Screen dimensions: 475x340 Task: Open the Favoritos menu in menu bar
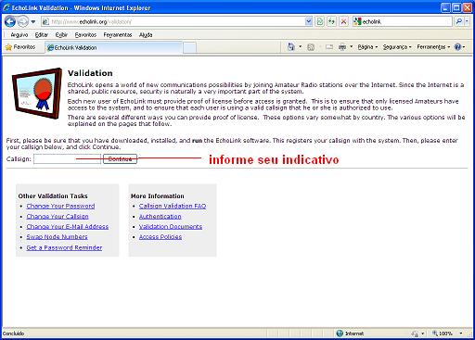tap(85, 35)
